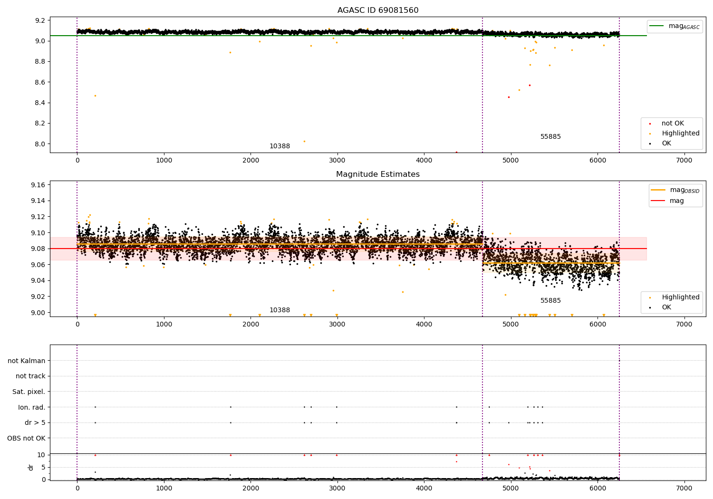Click the 9.00 y-axis tick label
Image resolution: width=713 pixels, height=499 pixels.
(x=38, y=313)
